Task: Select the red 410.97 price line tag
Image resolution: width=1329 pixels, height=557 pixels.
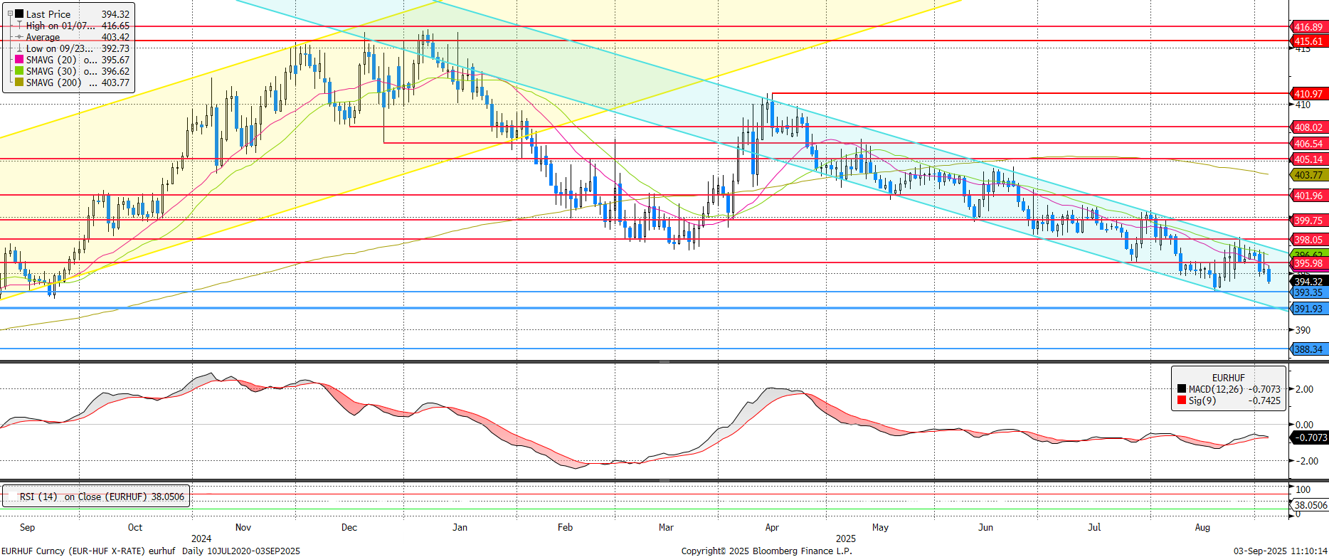Action: (1308, 94)
